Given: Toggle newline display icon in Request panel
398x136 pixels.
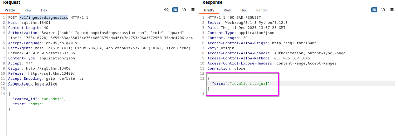Looking at the screenshot, I should click(x=184, y=10).
